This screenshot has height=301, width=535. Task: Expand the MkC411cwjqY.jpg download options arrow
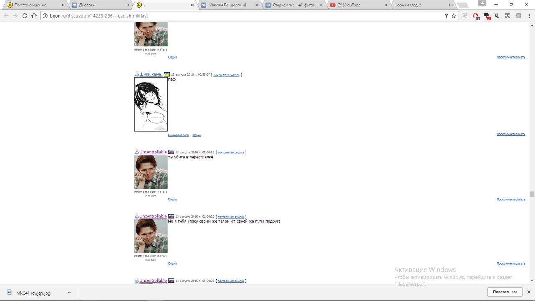pos(69,293)
